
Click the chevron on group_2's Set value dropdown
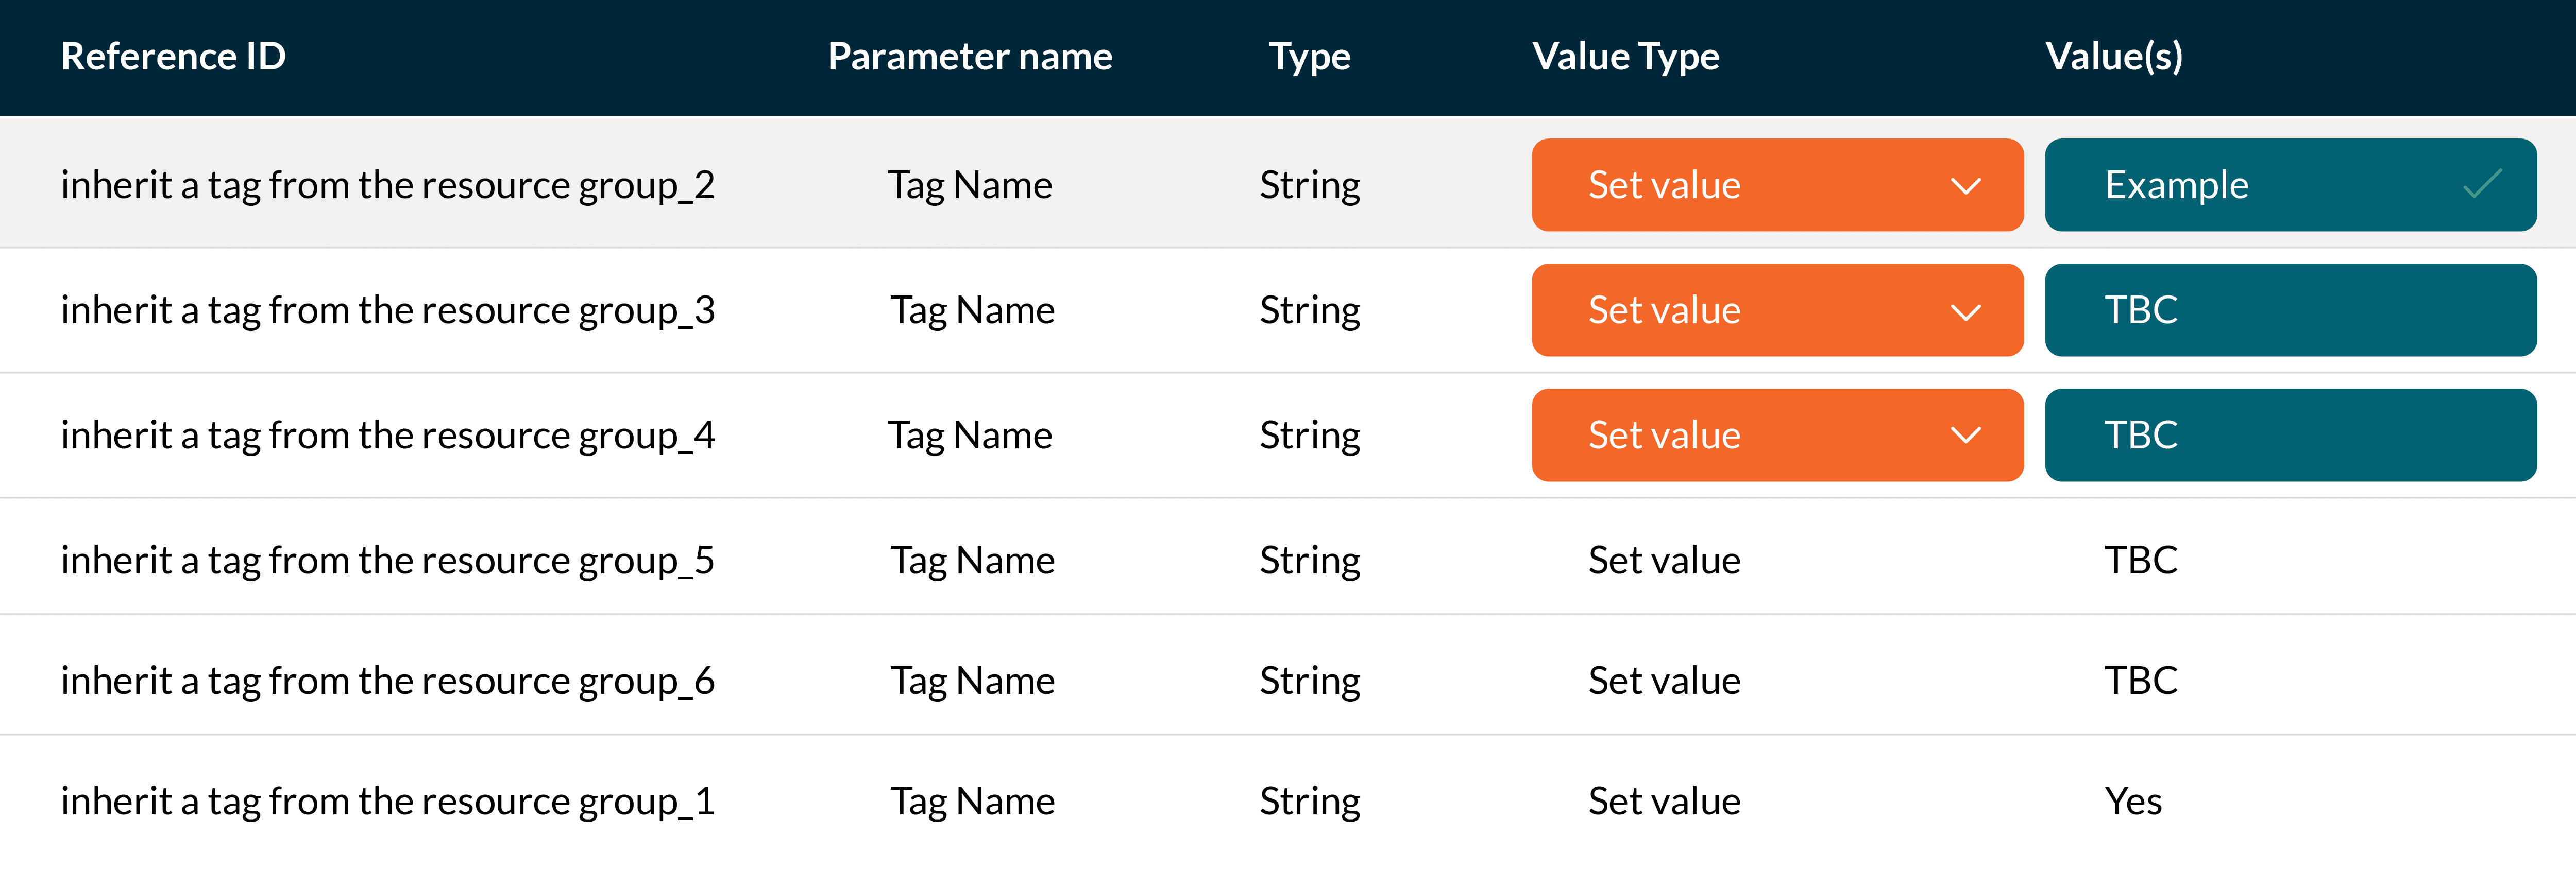(x=1965, y=185)
